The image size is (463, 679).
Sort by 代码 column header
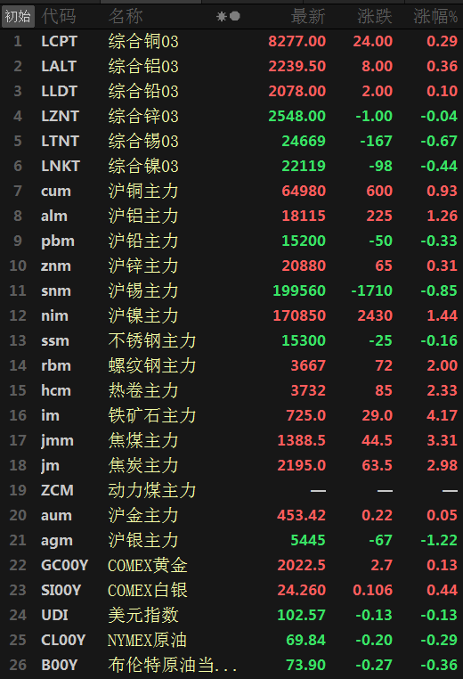pos(59,16)
